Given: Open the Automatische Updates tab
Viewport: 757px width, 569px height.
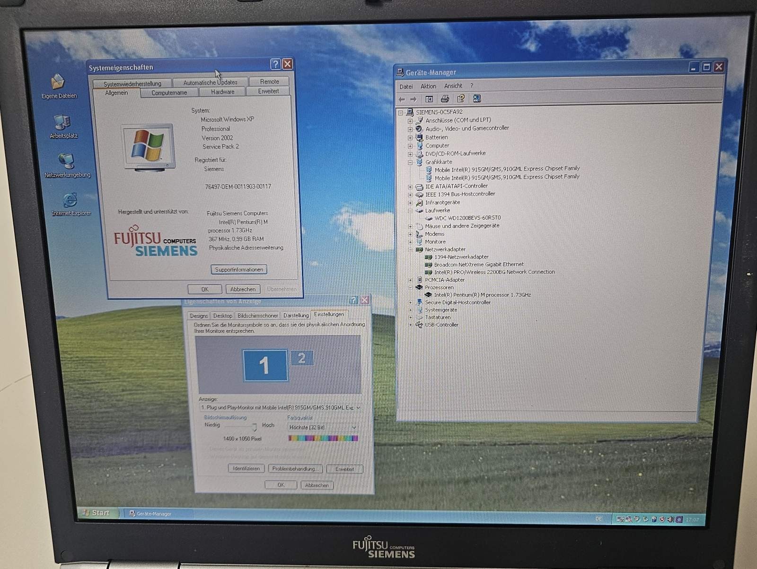Looking at the screenshot, I should tap(210, 82).
